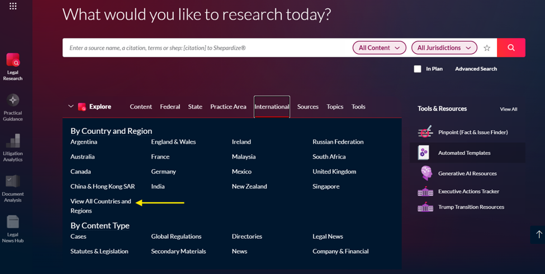Select Australia country link
545x274 pixels.
[x=82, y=157]
